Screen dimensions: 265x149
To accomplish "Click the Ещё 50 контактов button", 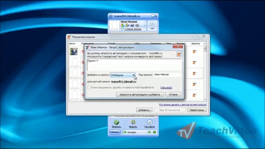I will click(169, 110).
